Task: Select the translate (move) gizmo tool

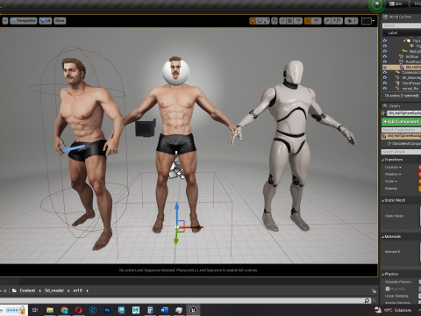Action: (x=253, y=21)
